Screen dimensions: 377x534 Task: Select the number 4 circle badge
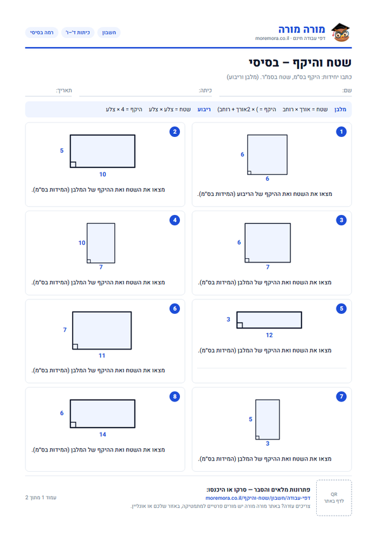click(174, 220)
